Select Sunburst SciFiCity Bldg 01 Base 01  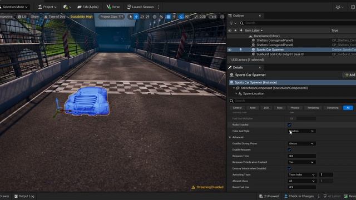[x=280, y=54]
